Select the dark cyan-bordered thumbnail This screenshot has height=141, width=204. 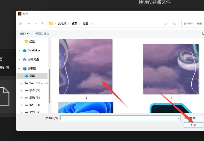[x=170, y=108]
